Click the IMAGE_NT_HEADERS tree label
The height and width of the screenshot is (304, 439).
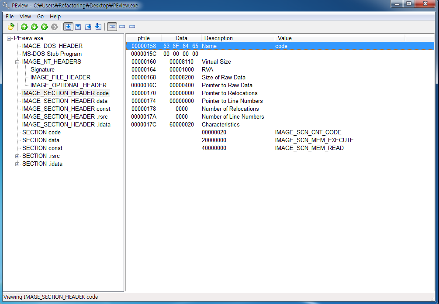pyautogui.click(x=52, y=61)
